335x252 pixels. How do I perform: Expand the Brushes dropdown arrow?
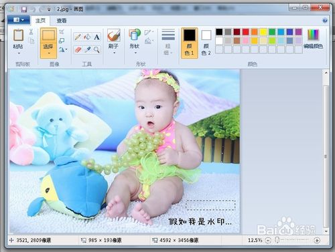(x=114, y=53)
